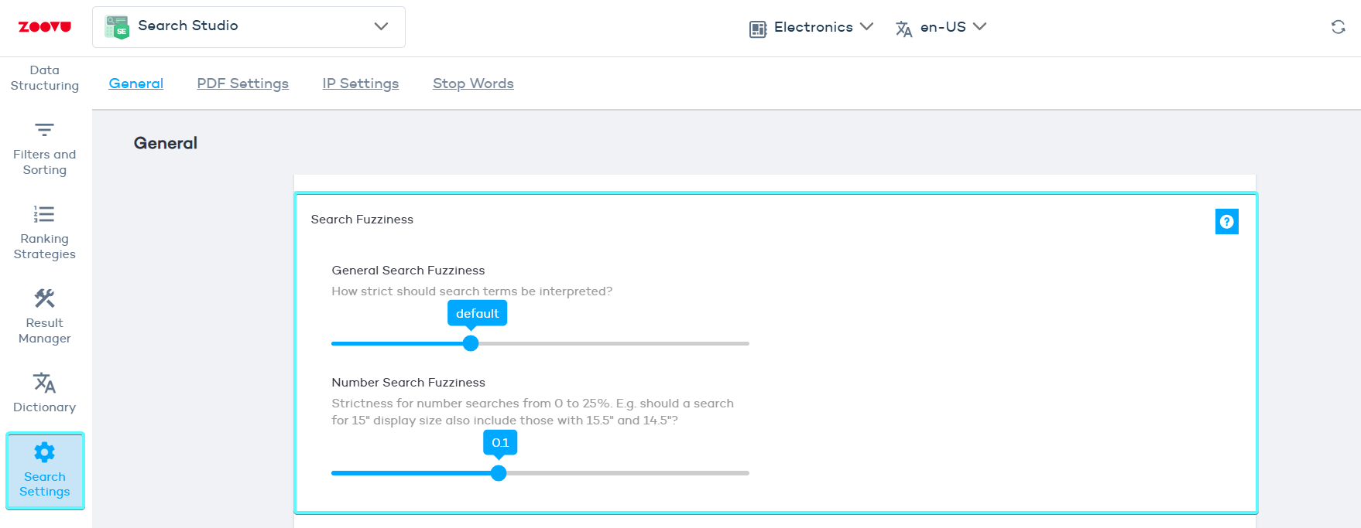Open Search Fuzziness help question icon
This screenshot has width=1361, height=528.
click(x=1226, y=222)
